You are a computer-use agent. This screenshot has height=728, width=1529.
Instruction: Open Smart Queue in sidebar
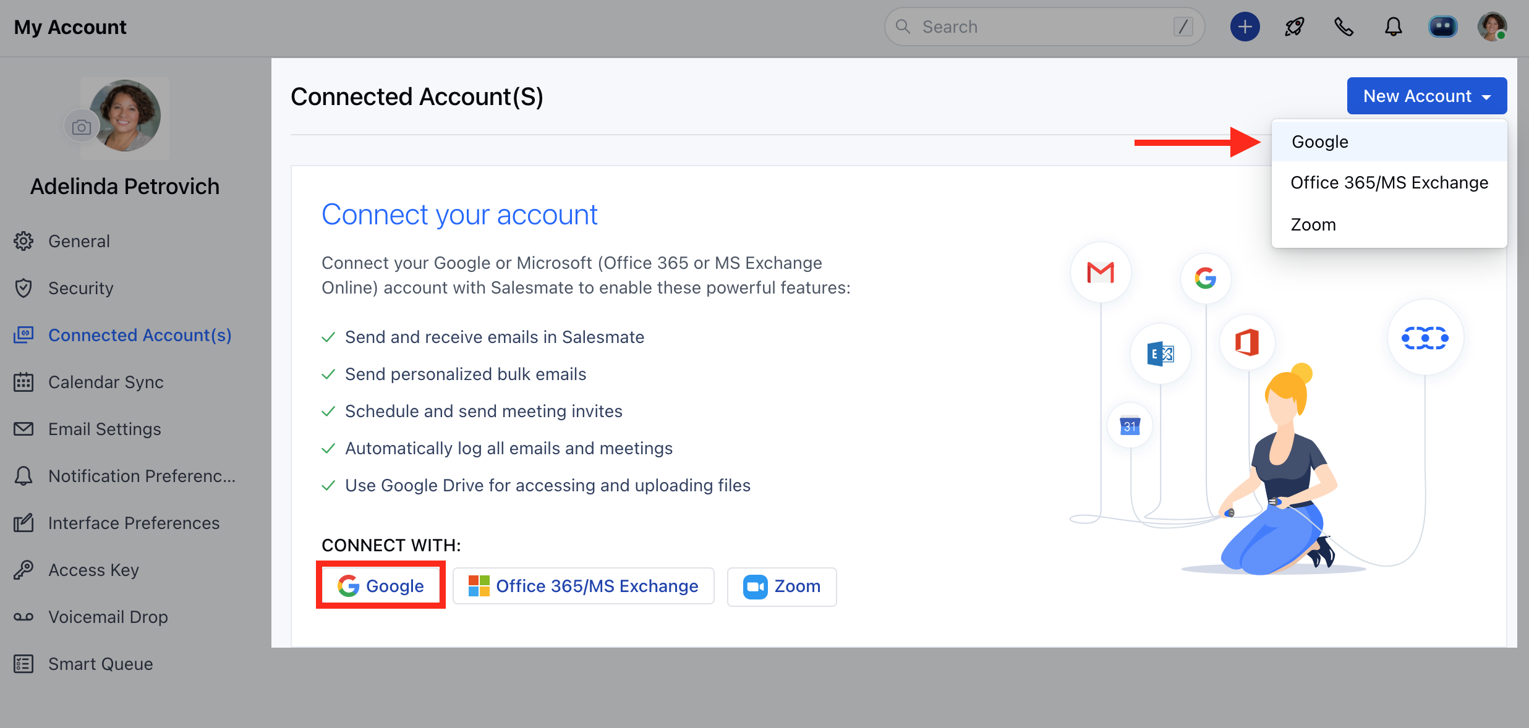(x=100, y=664)
